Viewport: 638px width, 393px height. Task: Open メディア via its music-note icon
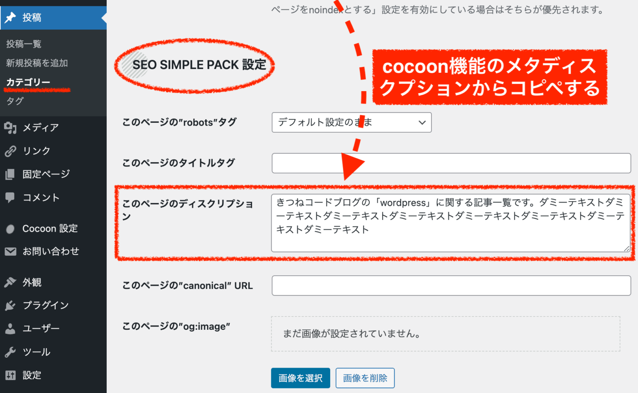click(10, 128)
